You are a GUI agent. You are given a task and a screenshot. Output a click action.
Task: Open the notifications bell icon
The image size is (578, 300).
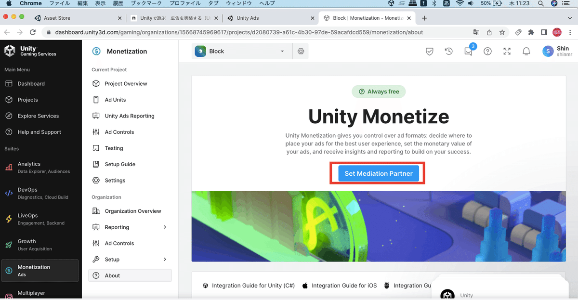(x=526, y=51)
